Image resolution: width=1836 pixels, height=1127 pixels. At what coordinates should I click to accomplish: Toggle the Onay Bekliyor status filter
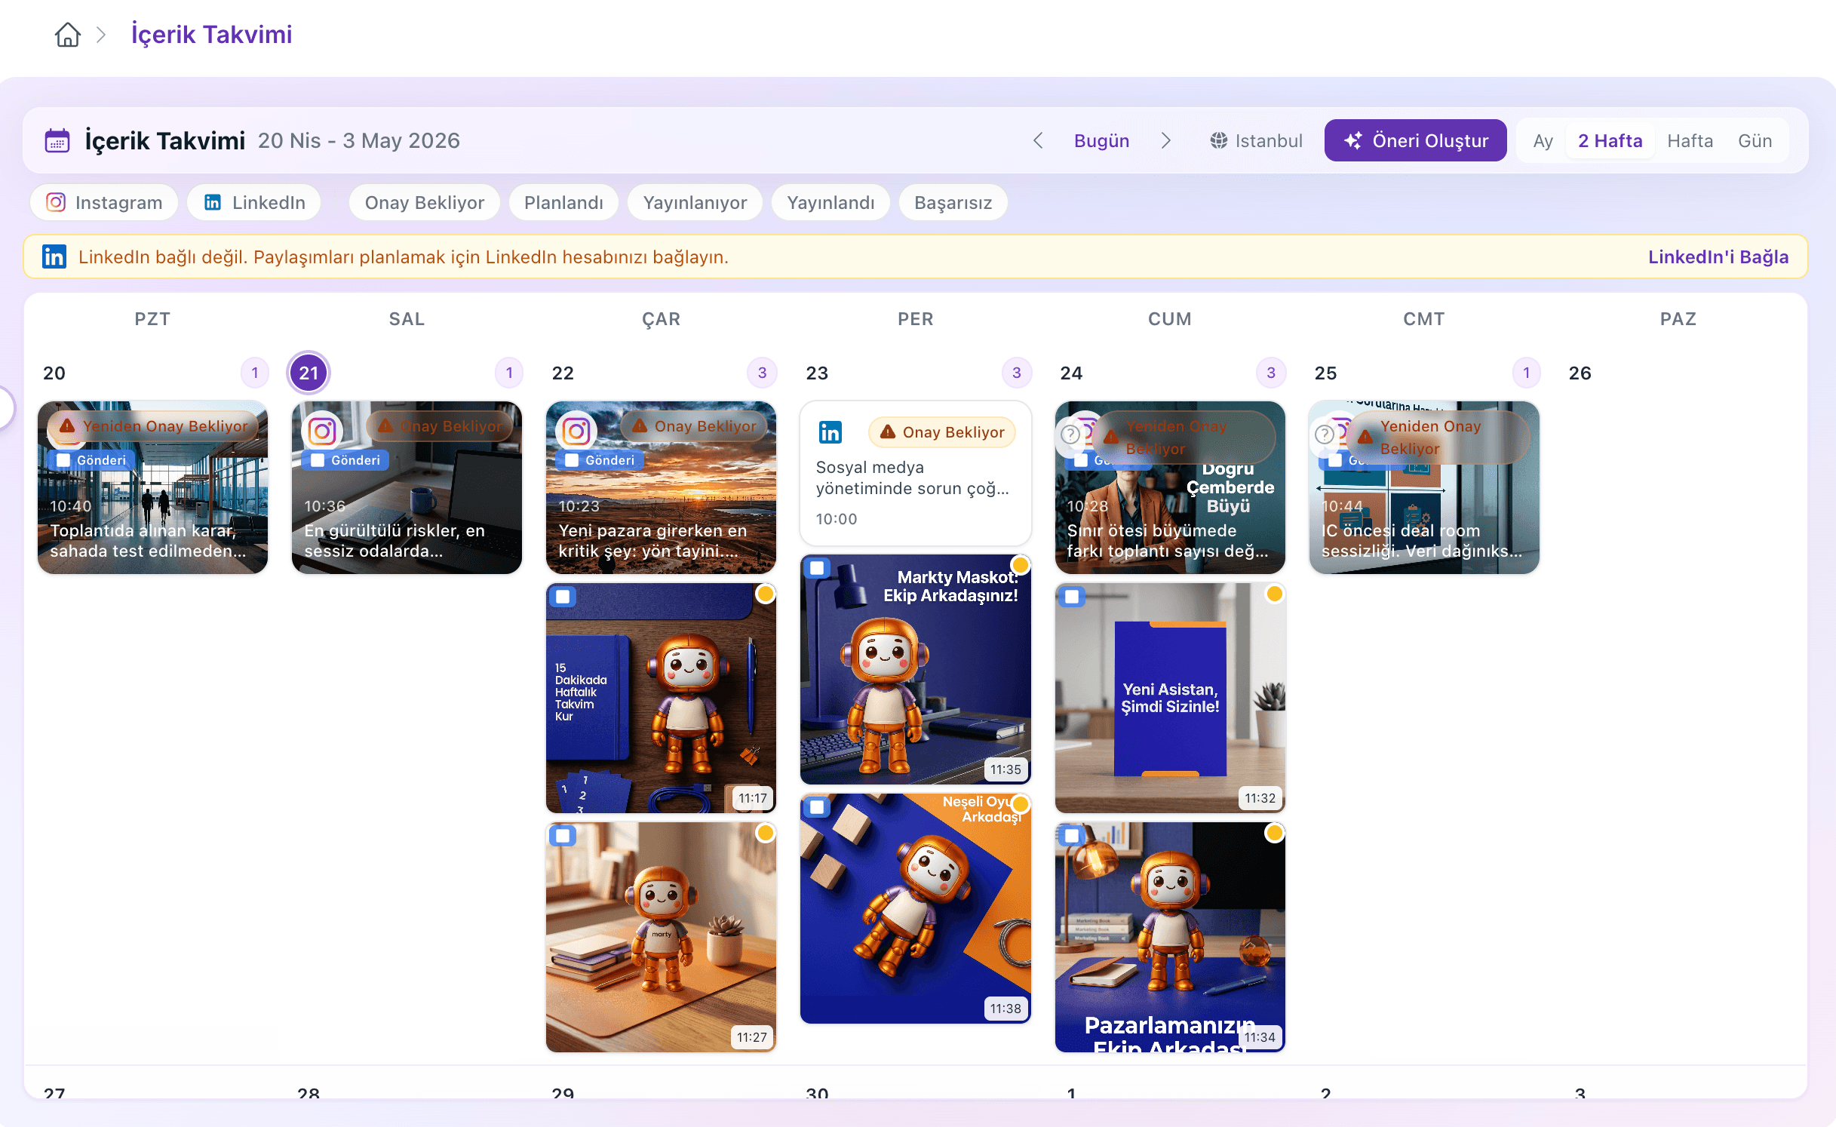pos(424,203)
